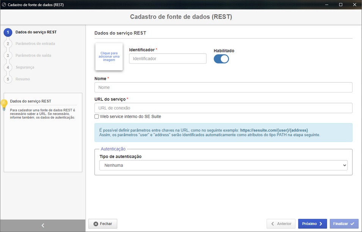Select the Dados do serviço REST step label

pyautogui.click(x=36, y=32)
